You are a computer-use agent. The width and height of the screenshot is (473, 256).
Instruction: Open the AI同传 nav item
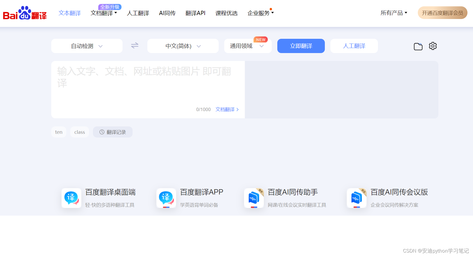tap(167, 13)
